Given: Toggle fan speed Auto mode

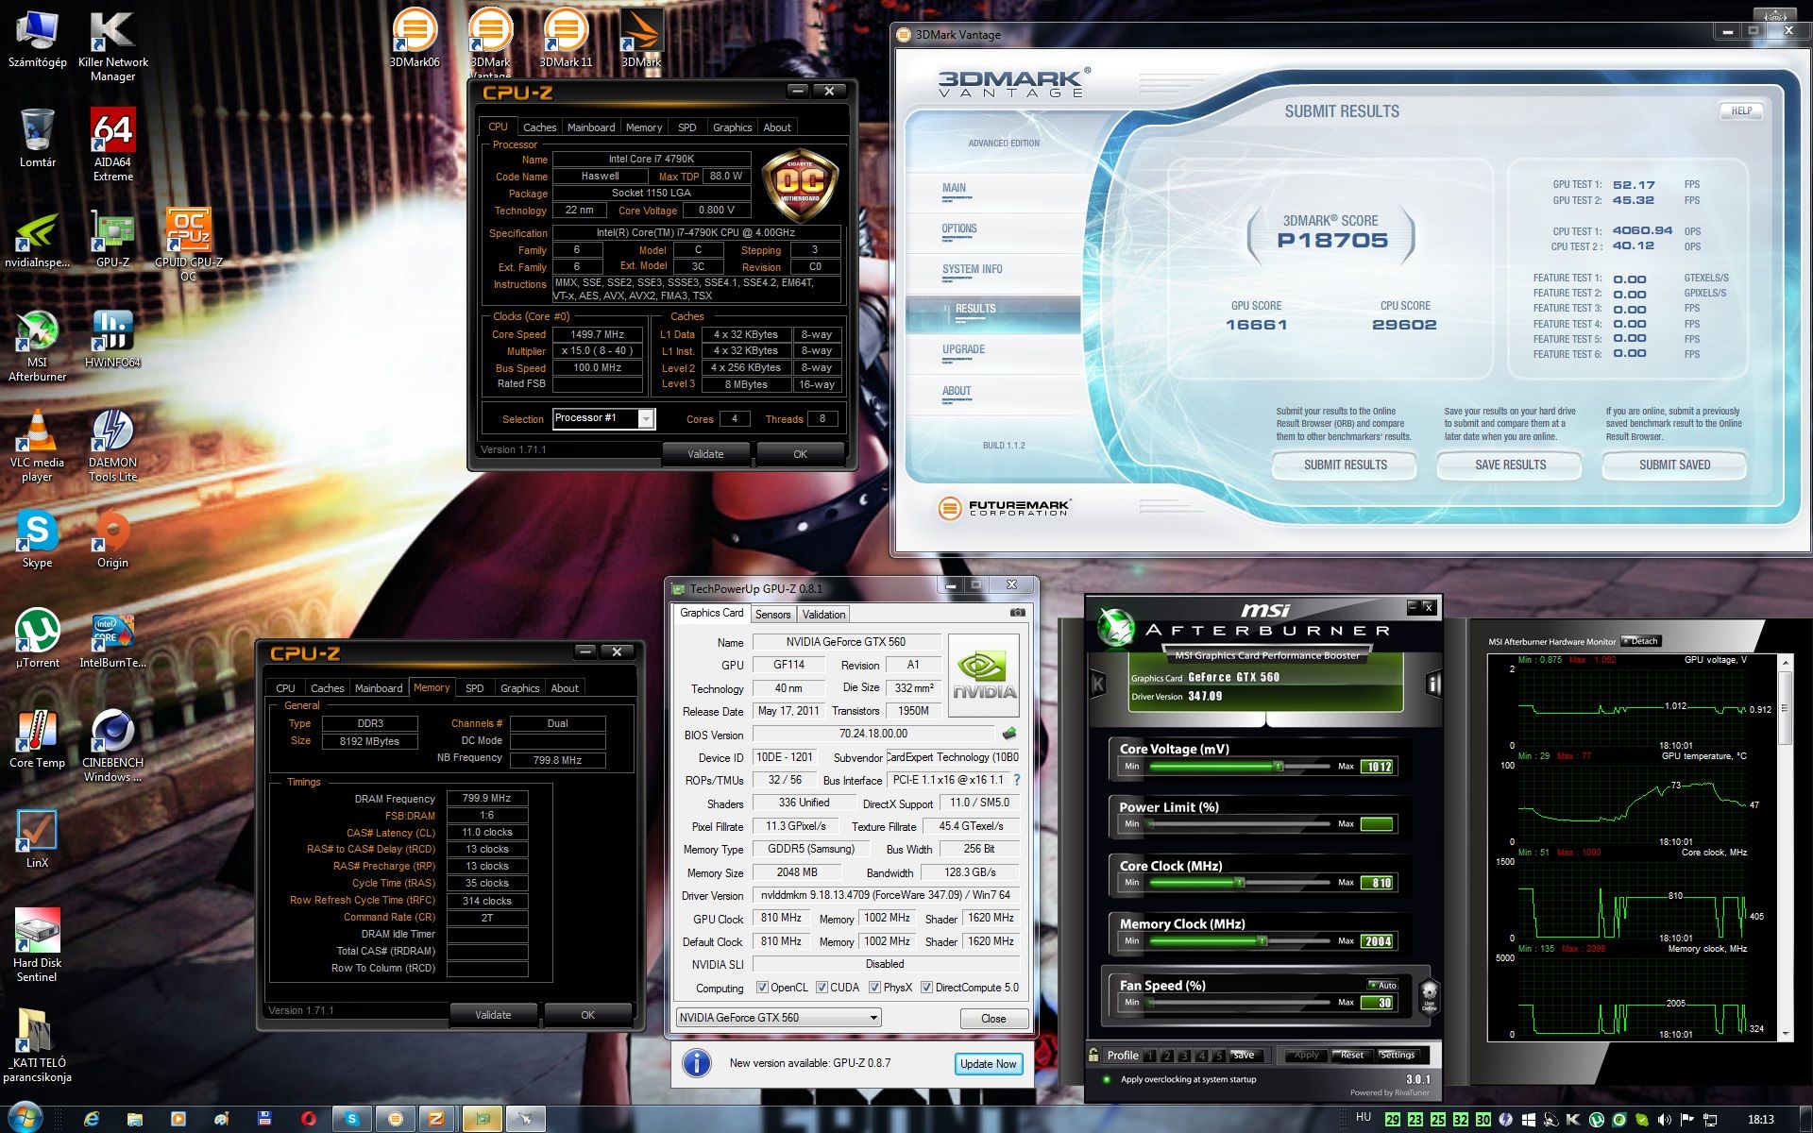Looking at the screenshot, I should (1382, 985).
